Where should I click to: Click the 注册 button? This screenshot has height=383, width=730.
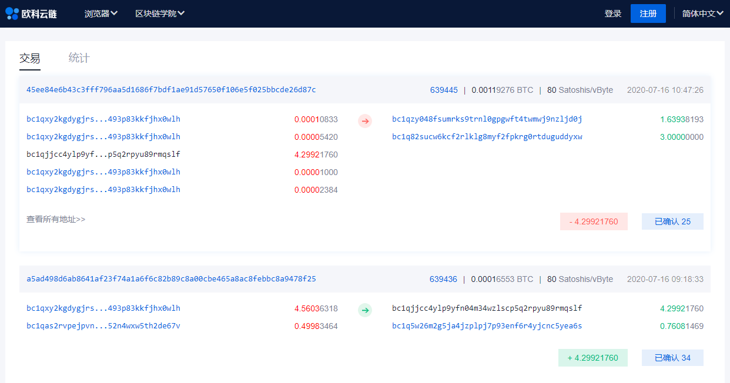(x=648, y=14)
